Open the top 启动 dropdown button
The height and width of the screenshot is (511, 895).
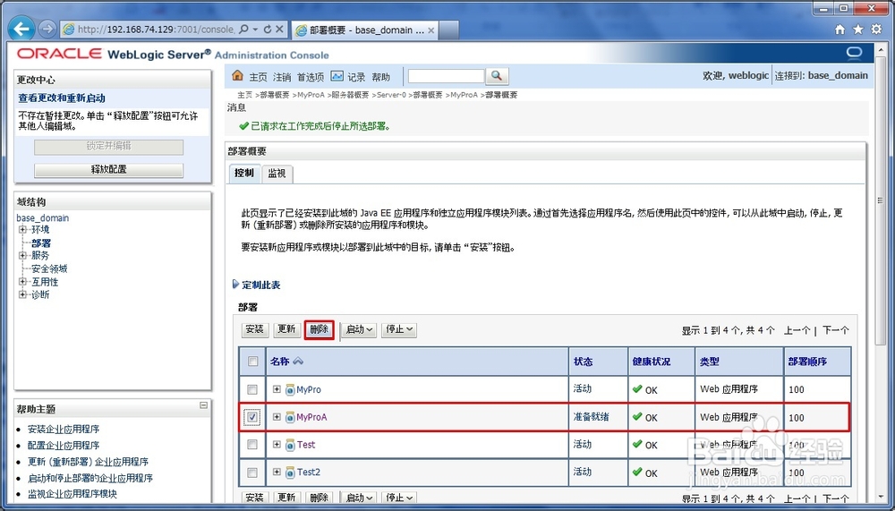tap(359, 329)
